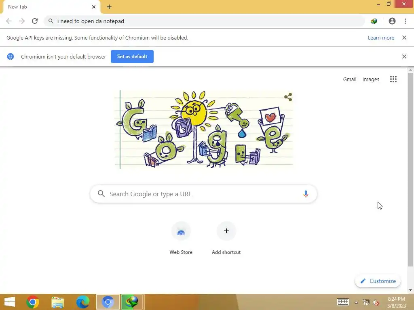Click the address bar text field
414x310 pixels.
click(205, 21)
